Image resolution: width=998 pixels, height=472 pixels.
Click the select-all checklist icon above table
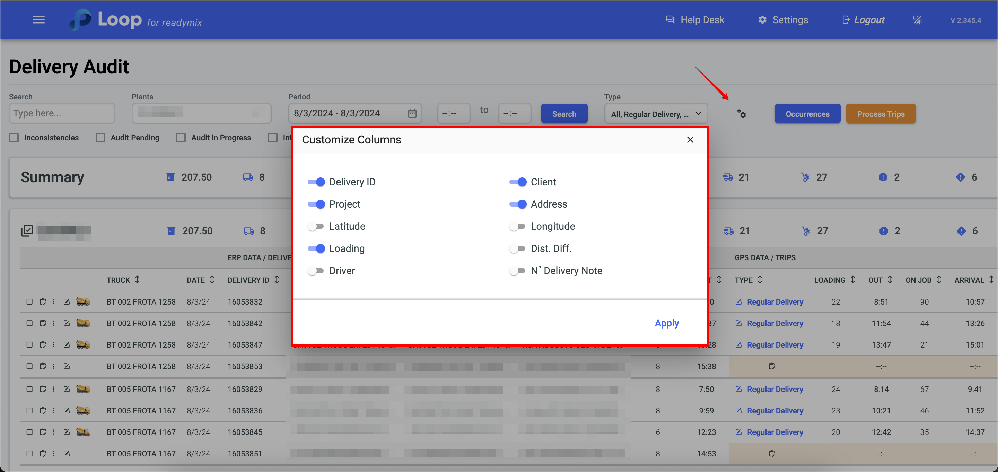(x=27, y=231)
